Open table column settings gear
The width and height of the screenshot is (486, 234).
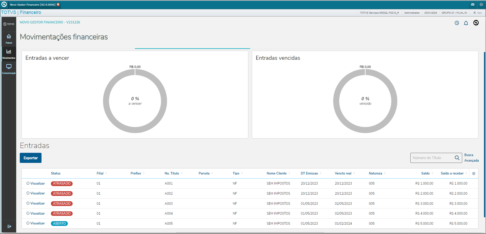tap(474, 173)
